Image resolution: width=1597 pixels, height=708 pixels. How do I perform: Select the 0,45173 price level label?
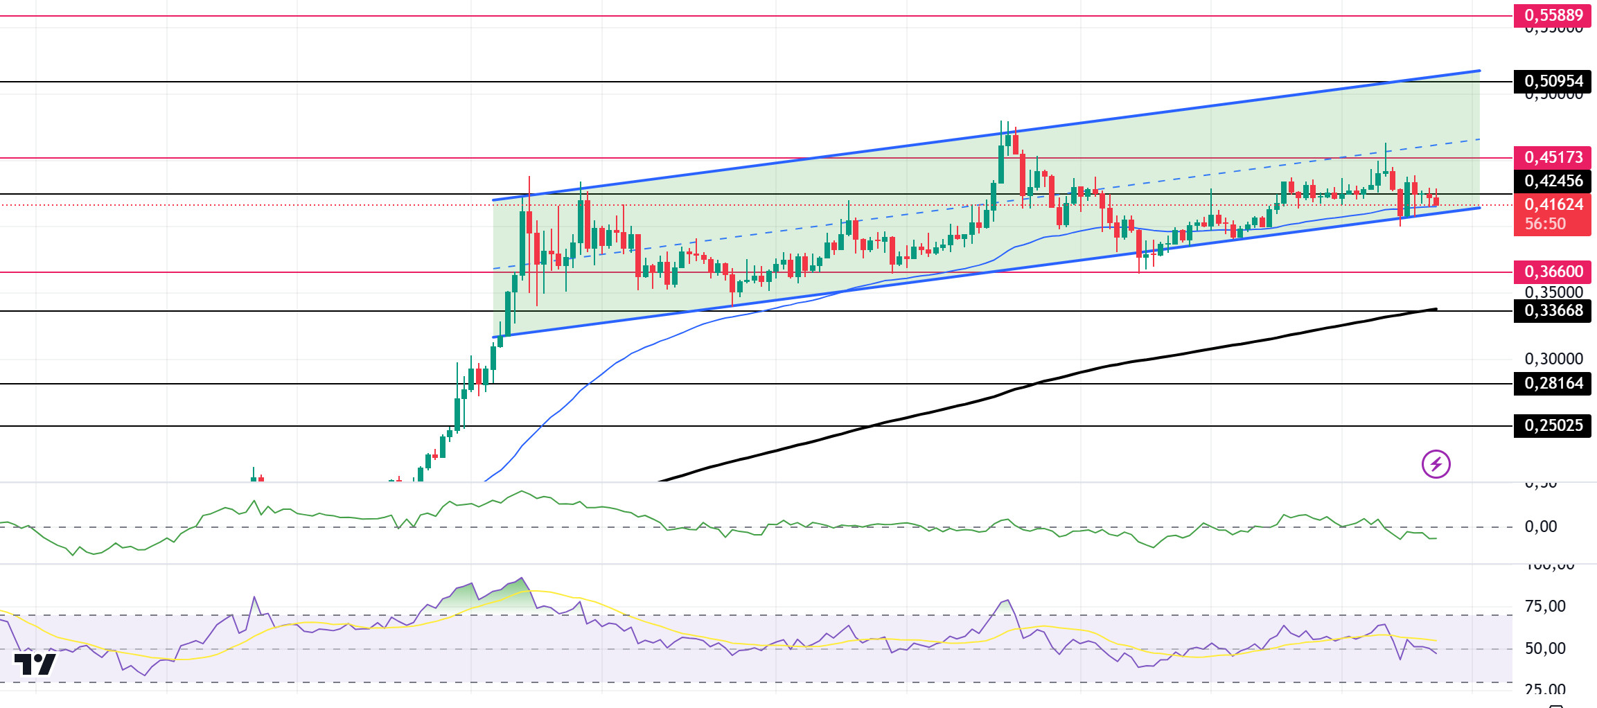(x=1553, y=157)
